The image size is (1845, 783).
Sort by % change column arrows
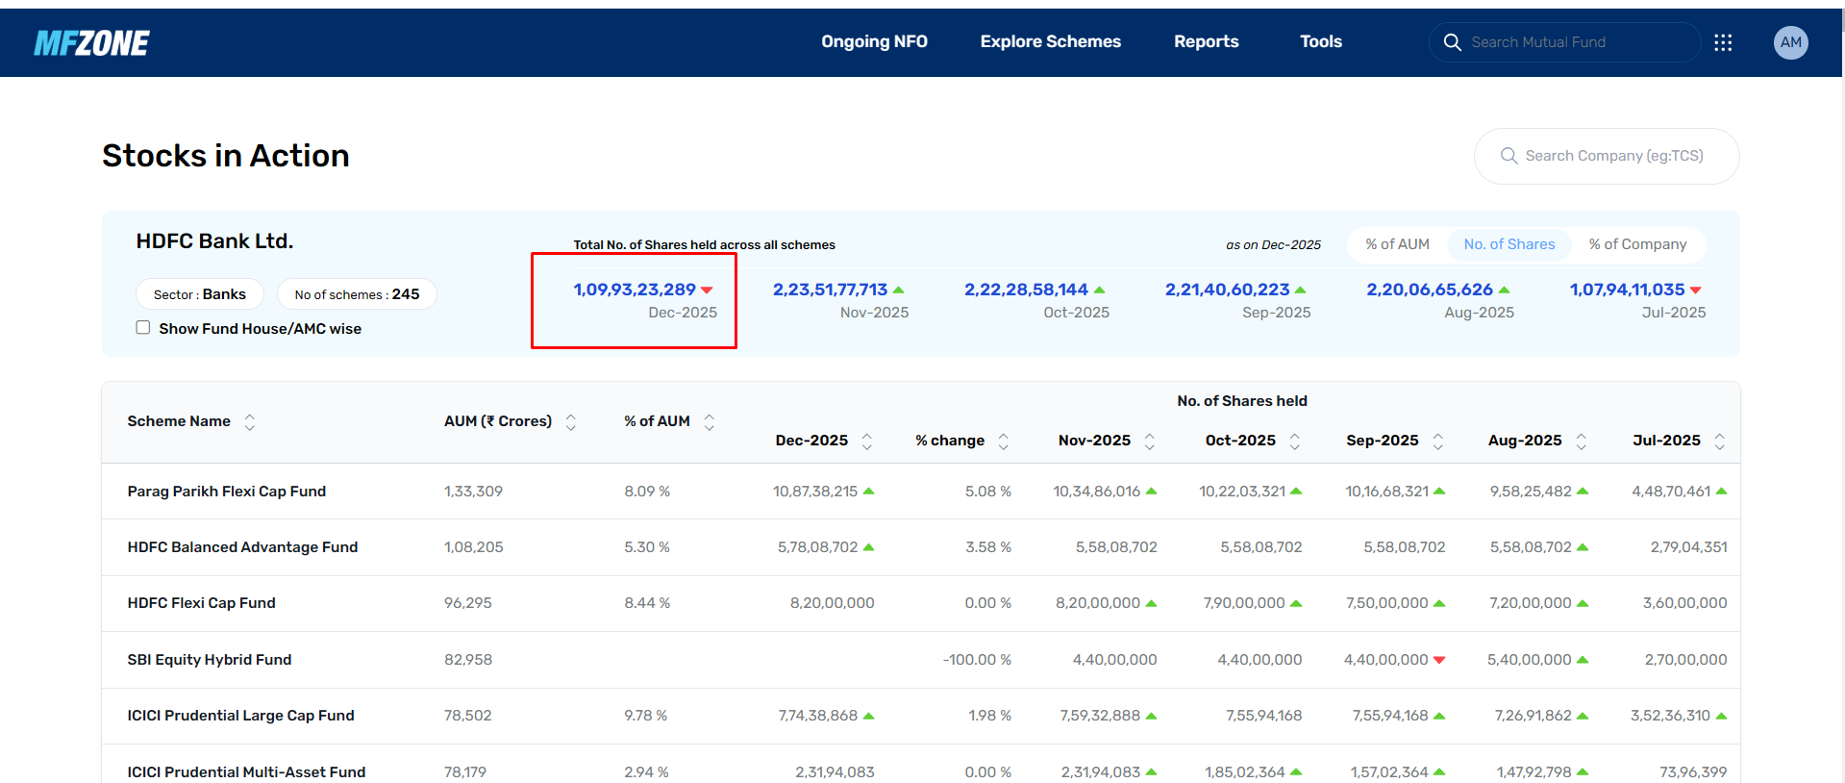pos(1004,442)
